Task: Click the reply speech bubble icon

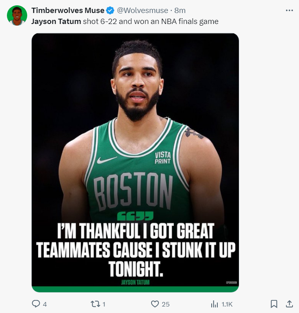Action: coord(36,304)
